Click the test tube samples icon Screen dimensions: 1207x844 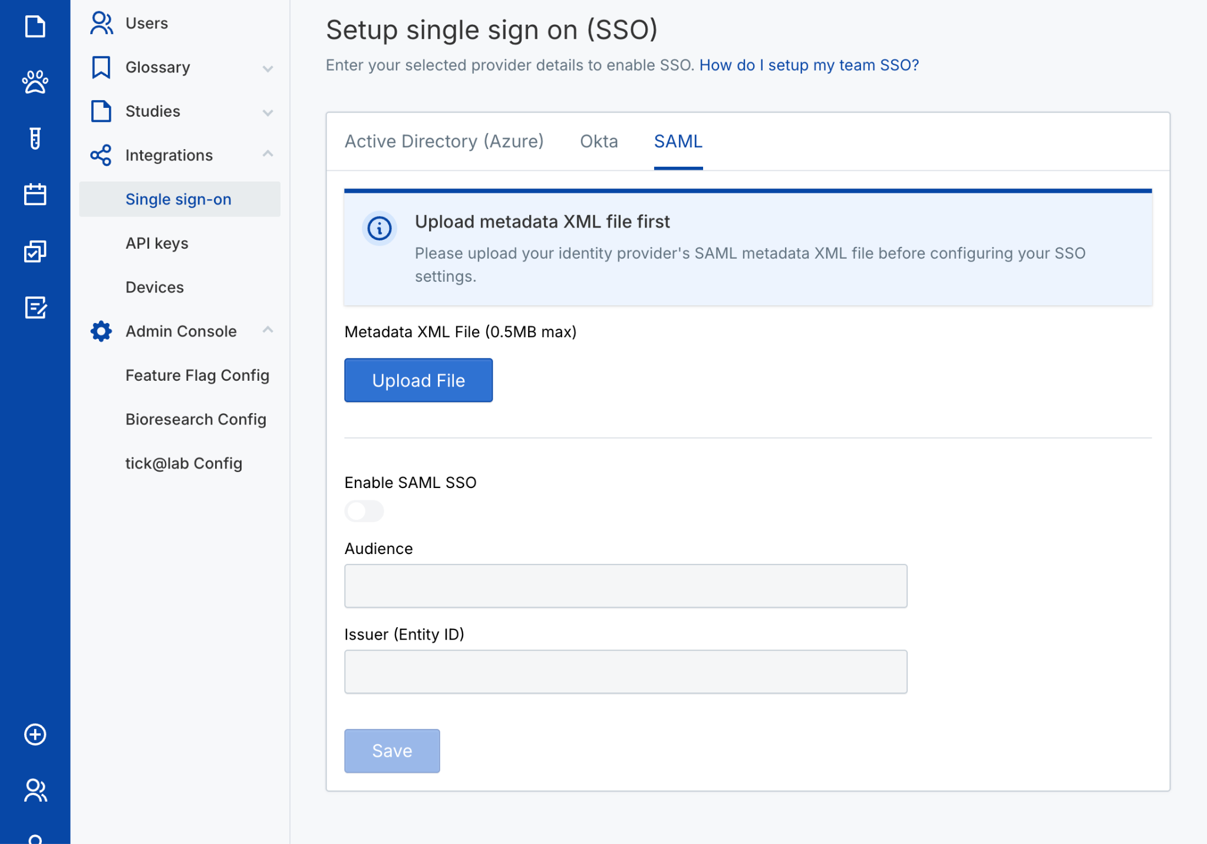coord(35,138)
